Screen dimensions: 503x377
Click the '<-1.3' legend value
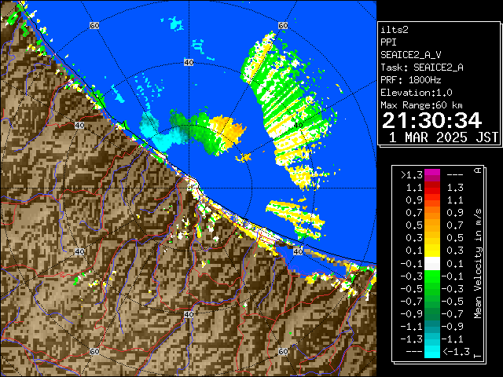point(456,352)
